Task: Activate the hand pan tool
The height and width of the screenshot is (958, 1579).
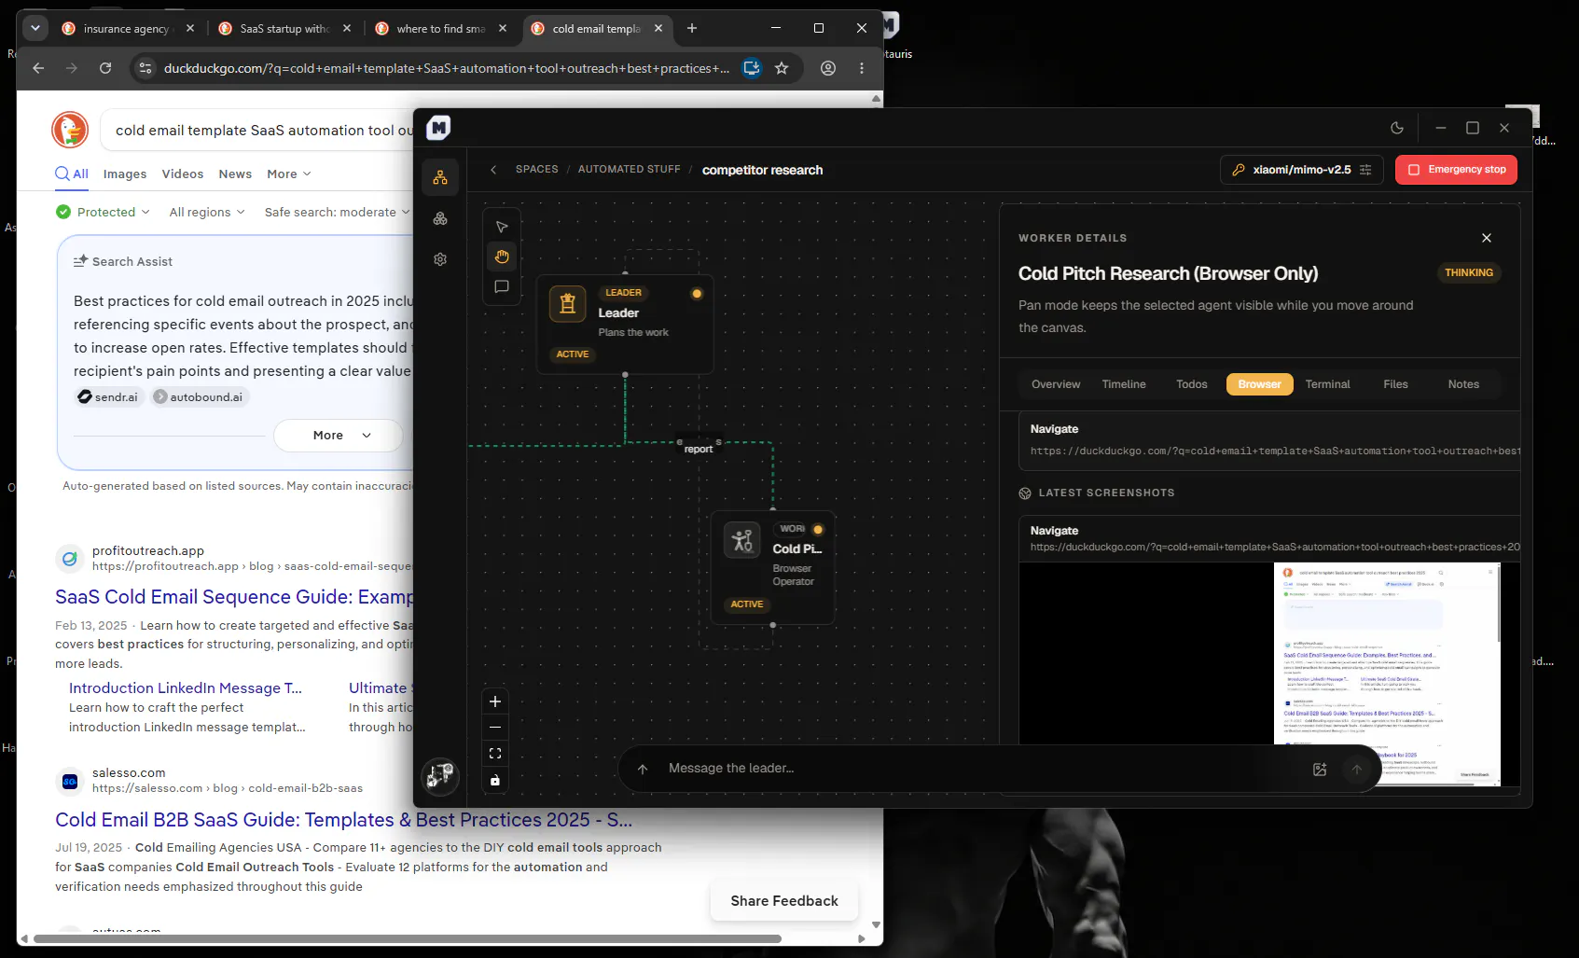Action: [502, 257]
